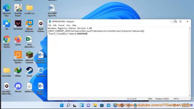This screenshot has width=194, height=109.
Task: Open the Help menu in Notepad
Action: pyautogui.click(x=74, y=25)
